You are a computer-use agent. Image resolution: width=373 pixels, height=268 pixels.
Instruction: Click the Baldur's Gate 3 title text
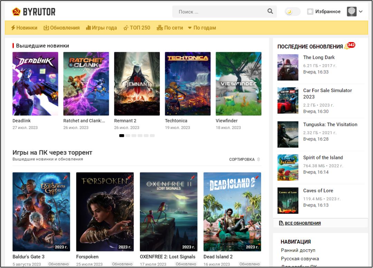point(28,257)
